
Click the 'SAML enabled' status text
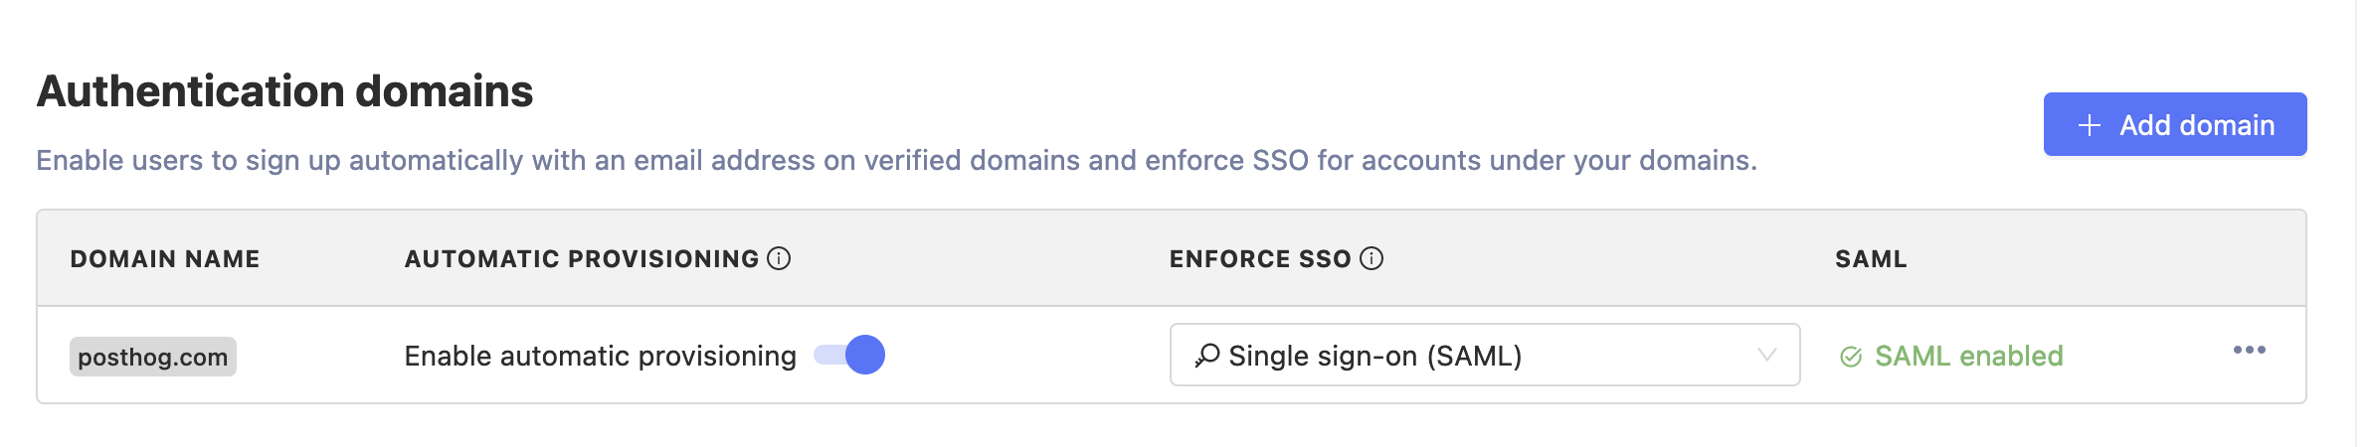pyautogui.click(x=1968, y=357)
